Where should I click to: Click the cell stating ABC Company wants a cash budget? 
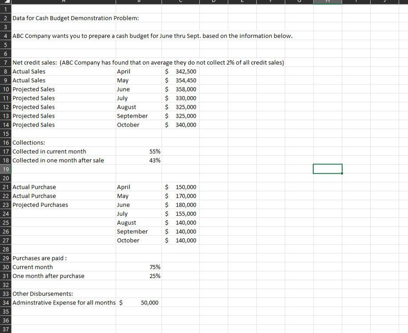click(62, 36)
